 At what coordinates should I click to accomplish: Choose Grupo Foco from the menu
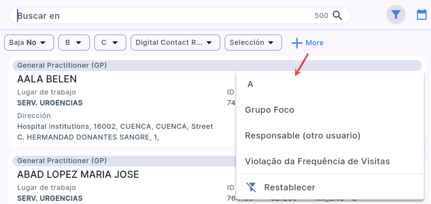click(269, 110)
